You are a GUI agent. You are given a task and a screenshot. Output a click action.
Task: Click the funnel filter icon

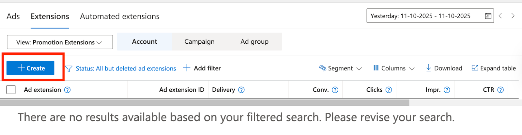69,68
